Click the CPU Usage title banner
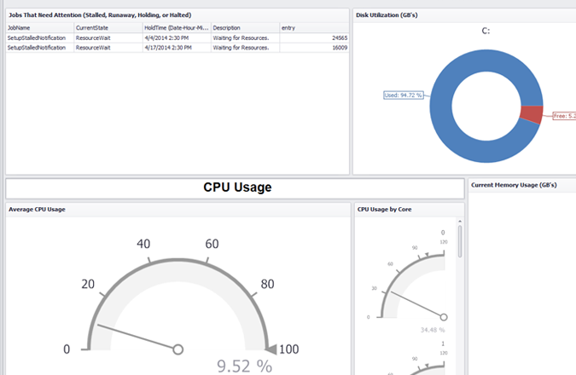The image size is (576, 375). (236, 188)
